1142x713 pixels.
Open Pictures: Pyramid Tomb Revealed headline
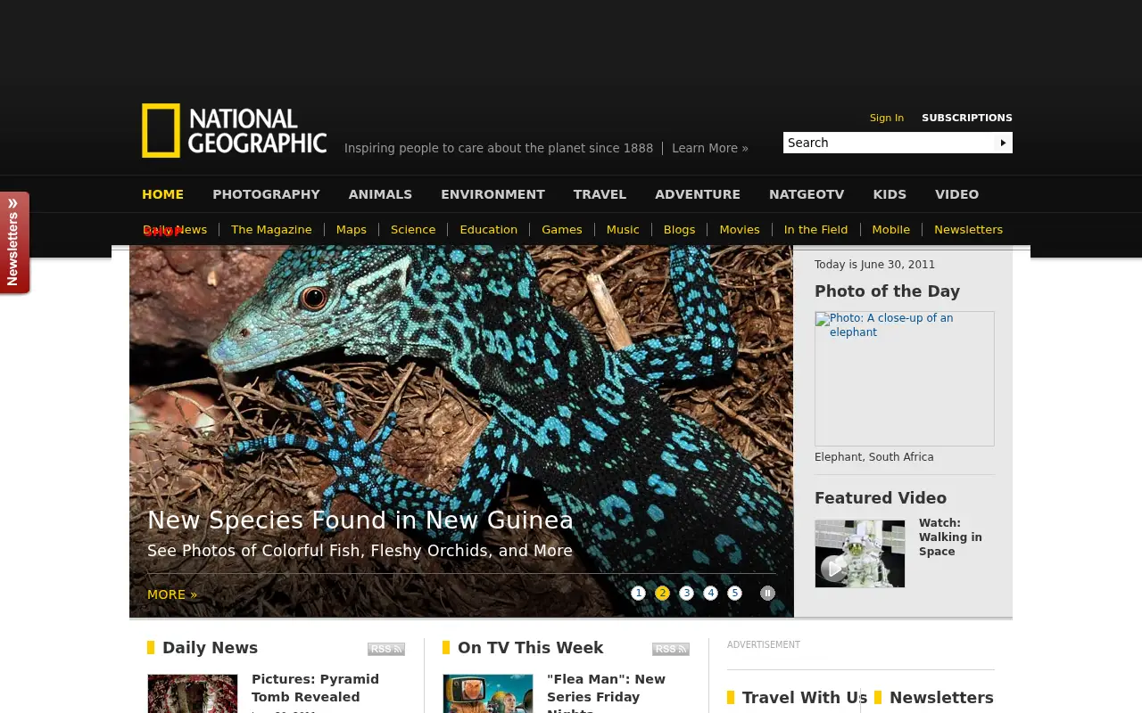(315, 688)
